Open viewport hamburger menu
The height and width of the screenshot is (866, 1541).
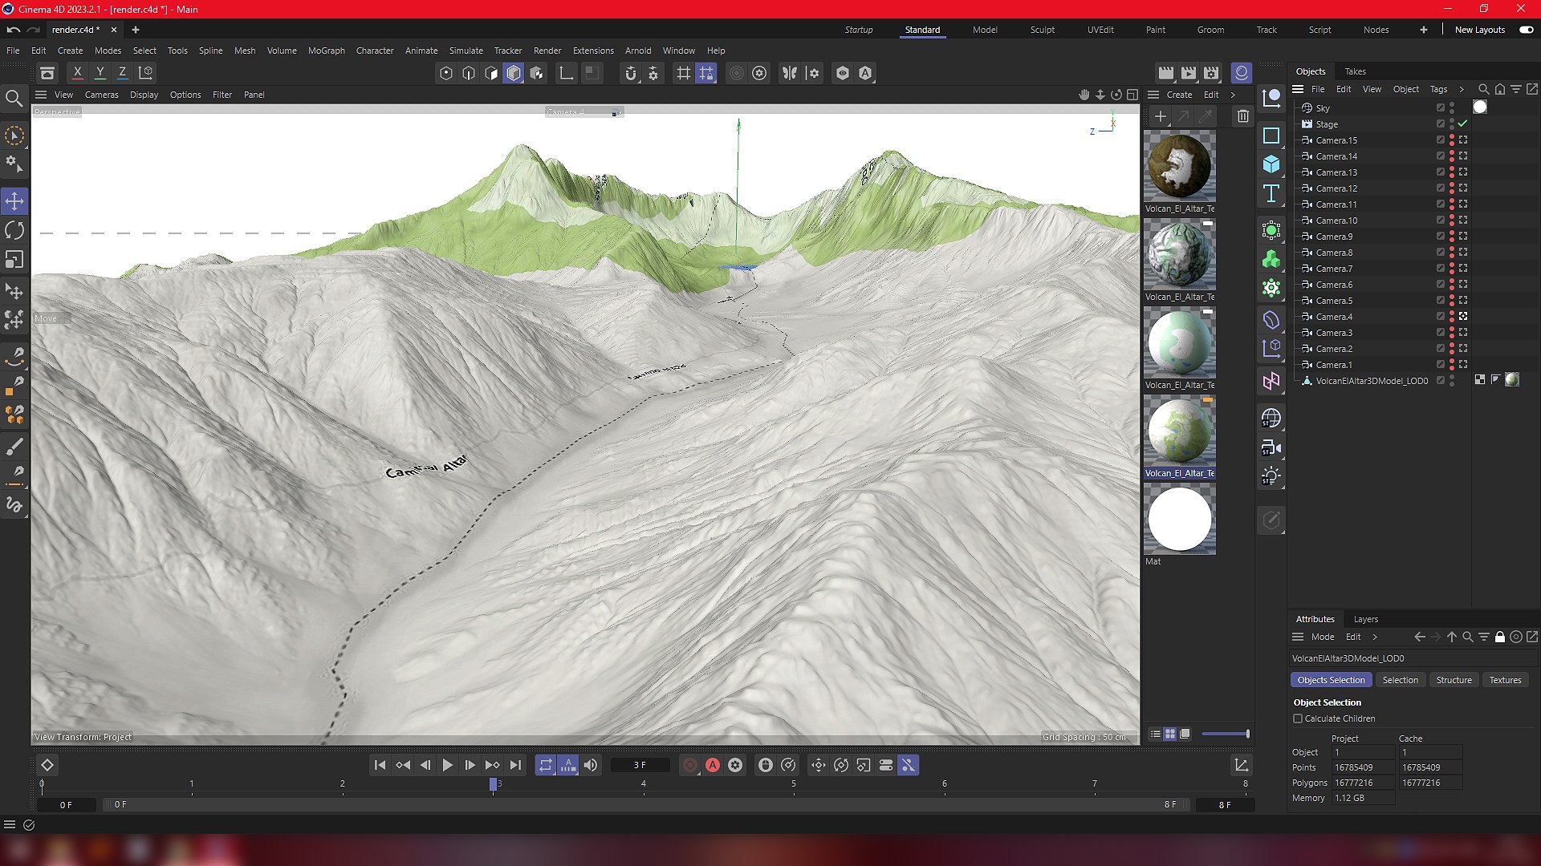click(x=41, y=95)
